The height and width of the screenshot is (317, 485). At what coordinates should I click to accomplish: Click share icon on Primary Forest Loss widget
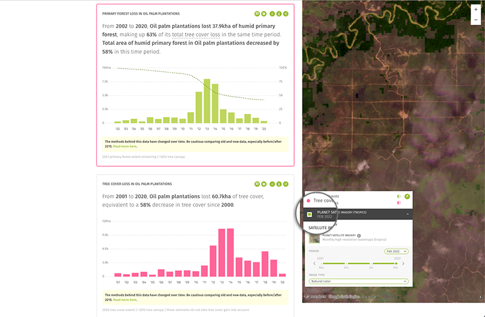286,13
